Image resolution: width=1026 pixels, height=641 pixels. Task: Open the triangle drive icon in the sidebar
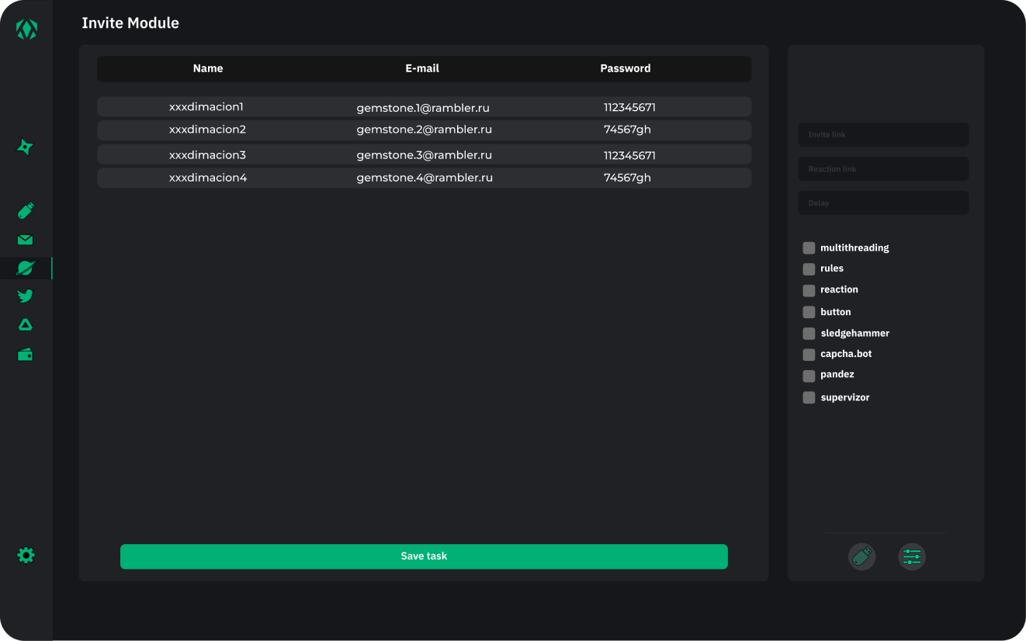click(25, 325)
